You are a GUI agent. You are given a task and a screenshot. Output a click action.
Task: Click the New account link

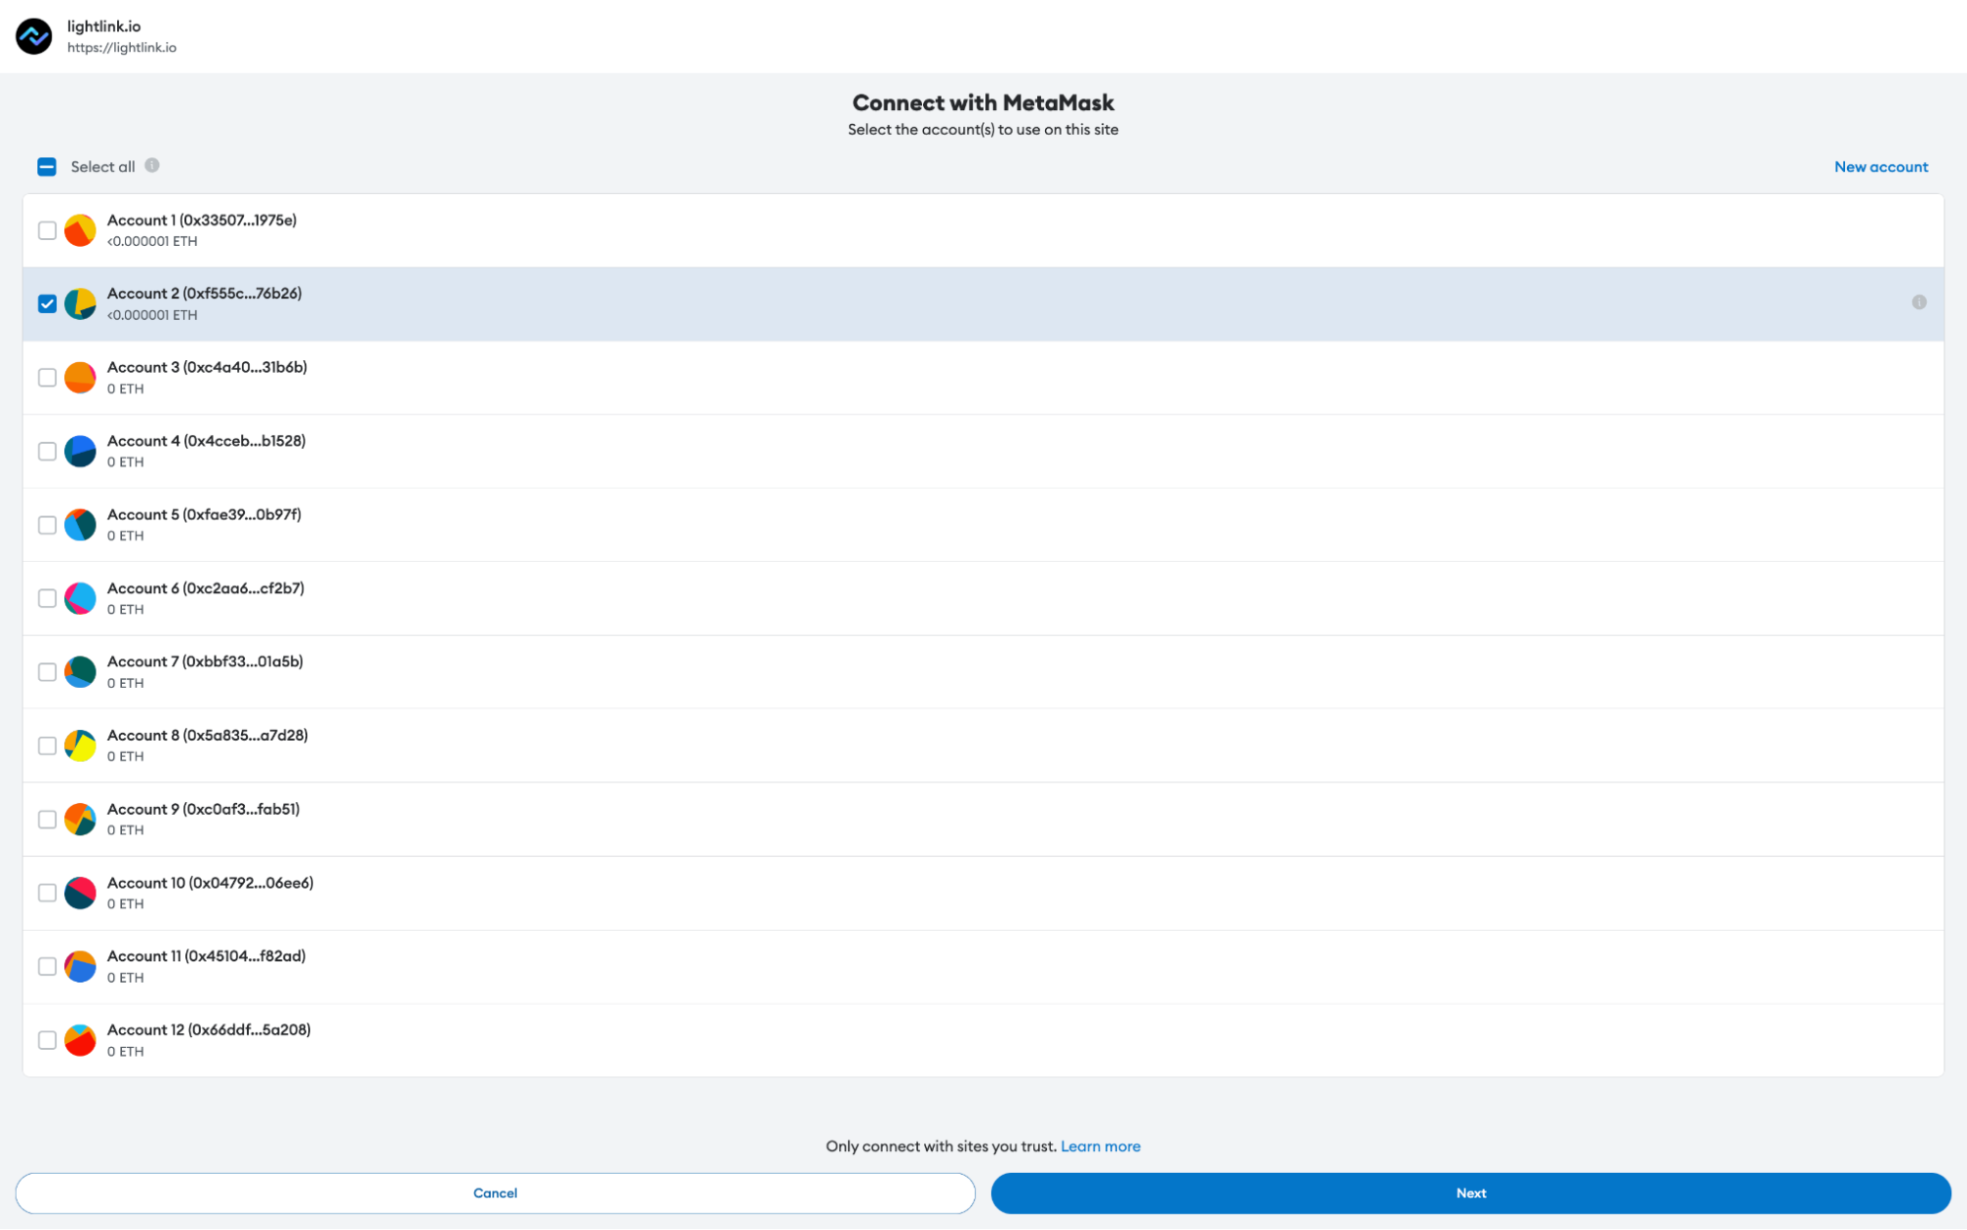click(1879, 166)
